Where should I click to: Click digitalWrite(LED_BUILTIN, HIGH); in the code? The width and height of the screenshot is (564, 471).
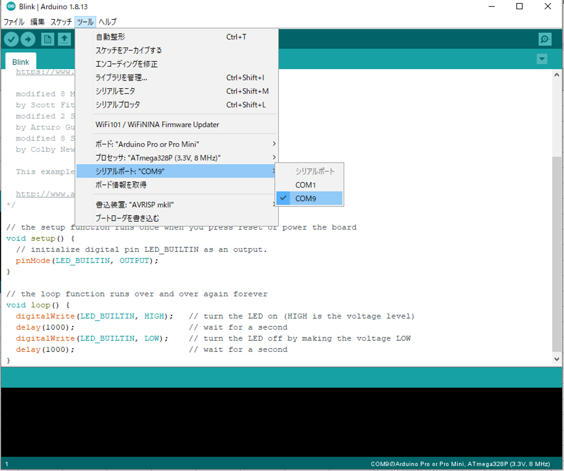click(94, 316)
